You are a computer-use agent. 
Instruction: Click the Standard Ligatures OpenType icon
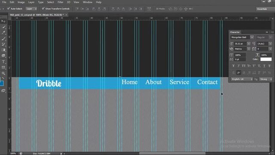click(x=233, y=73)
